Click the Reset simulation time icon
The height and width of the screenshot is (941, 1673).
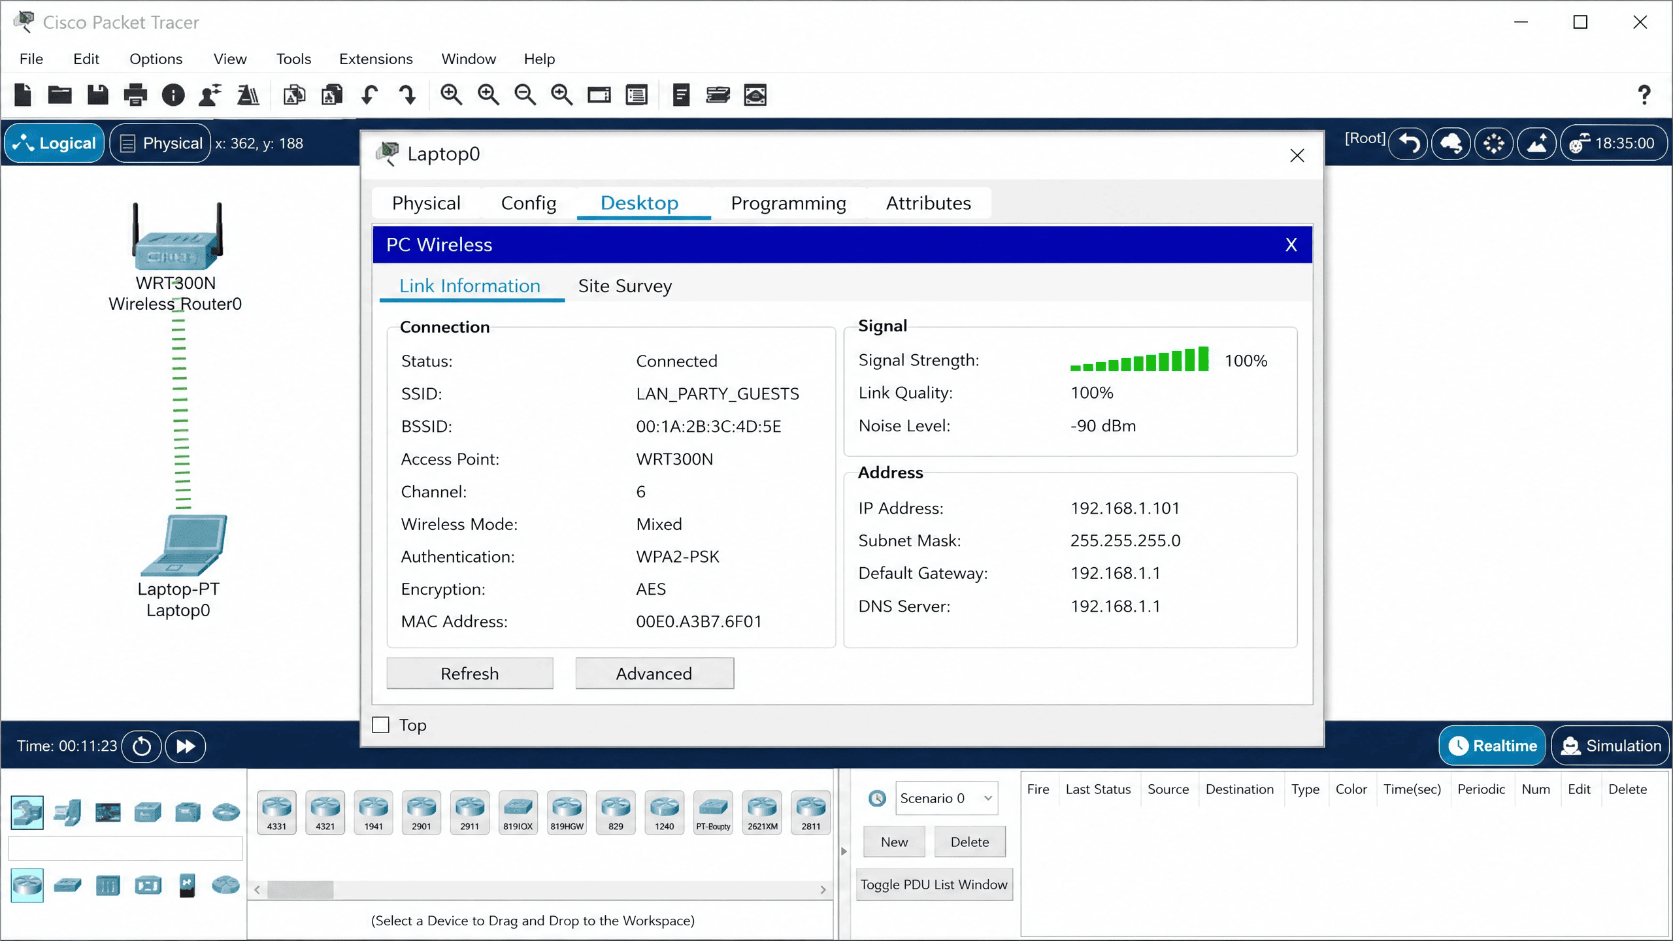tap(142, 746)
